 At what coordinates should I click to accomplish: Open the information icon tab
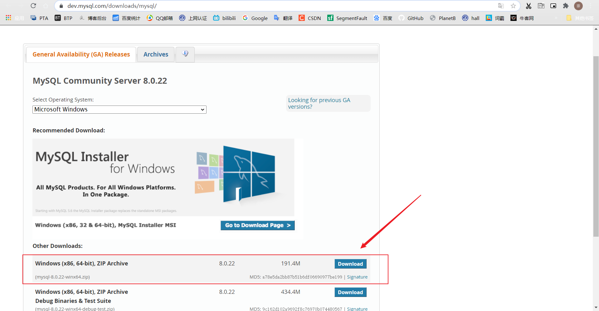click(185, 54)
